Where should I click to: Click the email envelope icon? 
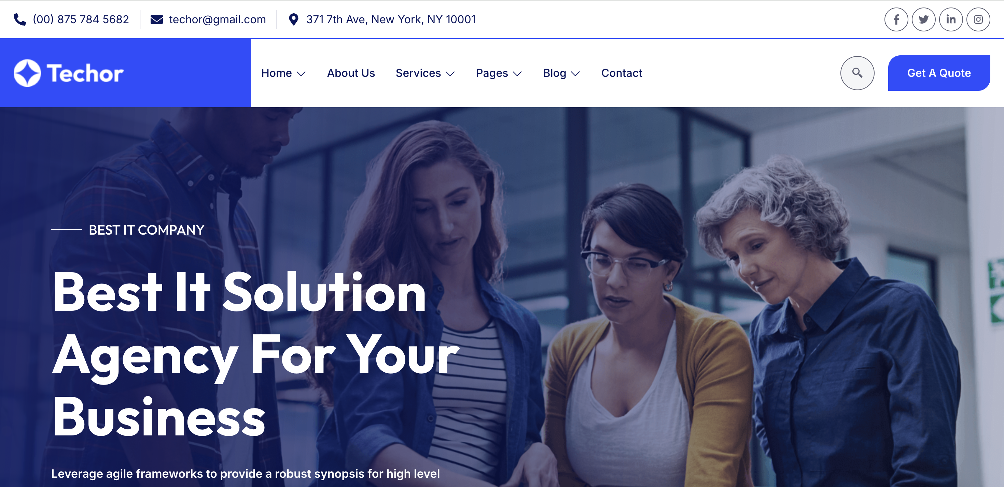pos(157,19)
